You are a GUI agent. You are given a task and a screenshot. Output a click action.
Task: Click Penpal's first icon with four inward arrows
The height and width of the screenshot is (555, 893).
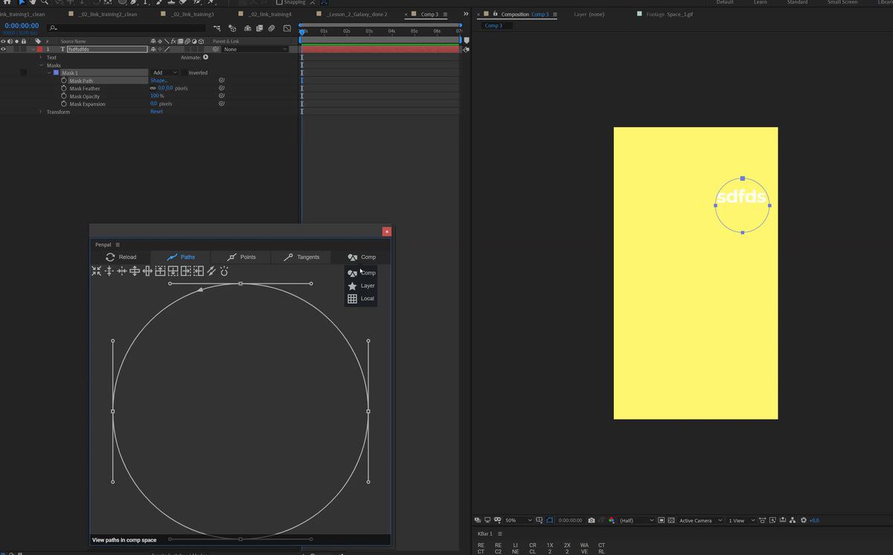[97, 271]
